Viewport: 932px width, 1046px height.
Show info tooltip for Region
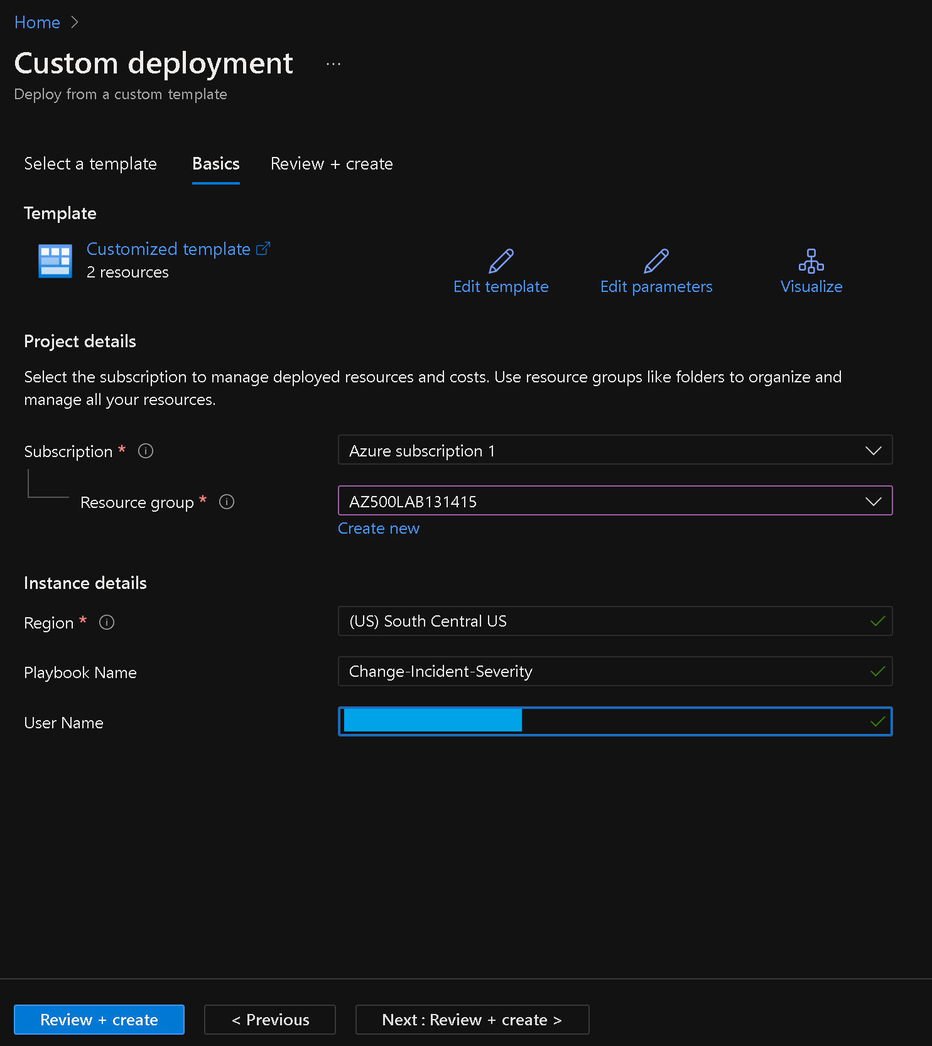[x=107, y=622]
